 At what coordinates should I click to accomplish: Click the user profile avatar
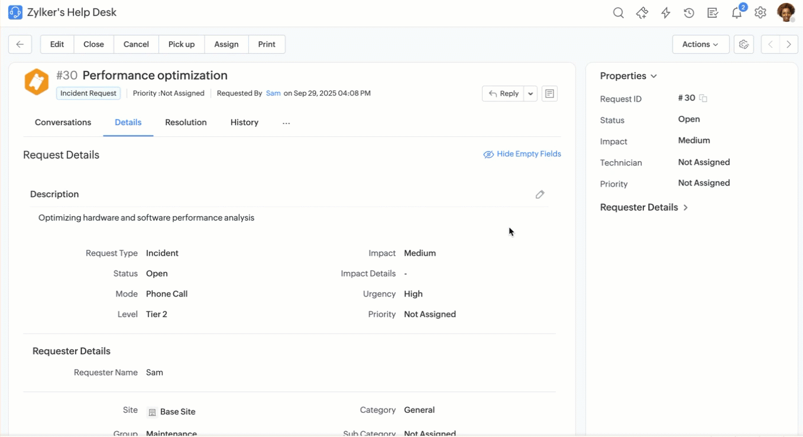click(786, 12)
